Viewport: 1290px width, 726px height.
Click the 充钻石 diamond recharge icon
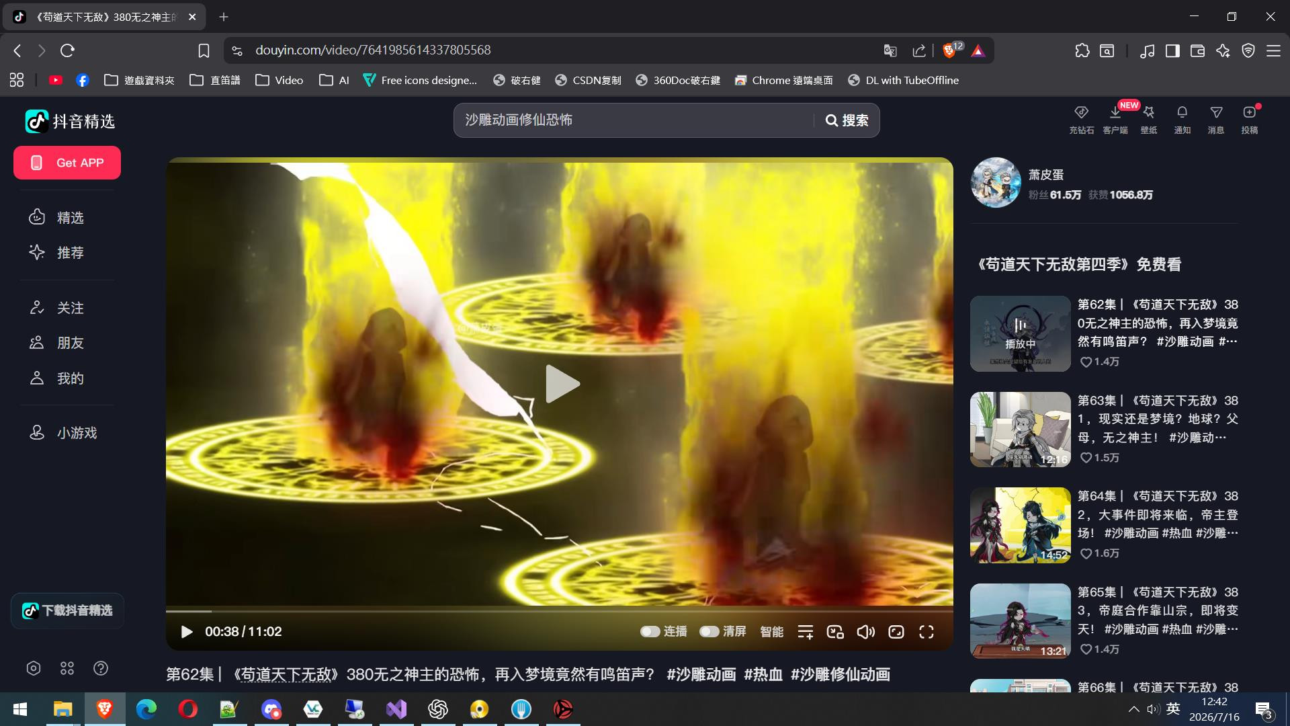click(x=1081, y=119)
